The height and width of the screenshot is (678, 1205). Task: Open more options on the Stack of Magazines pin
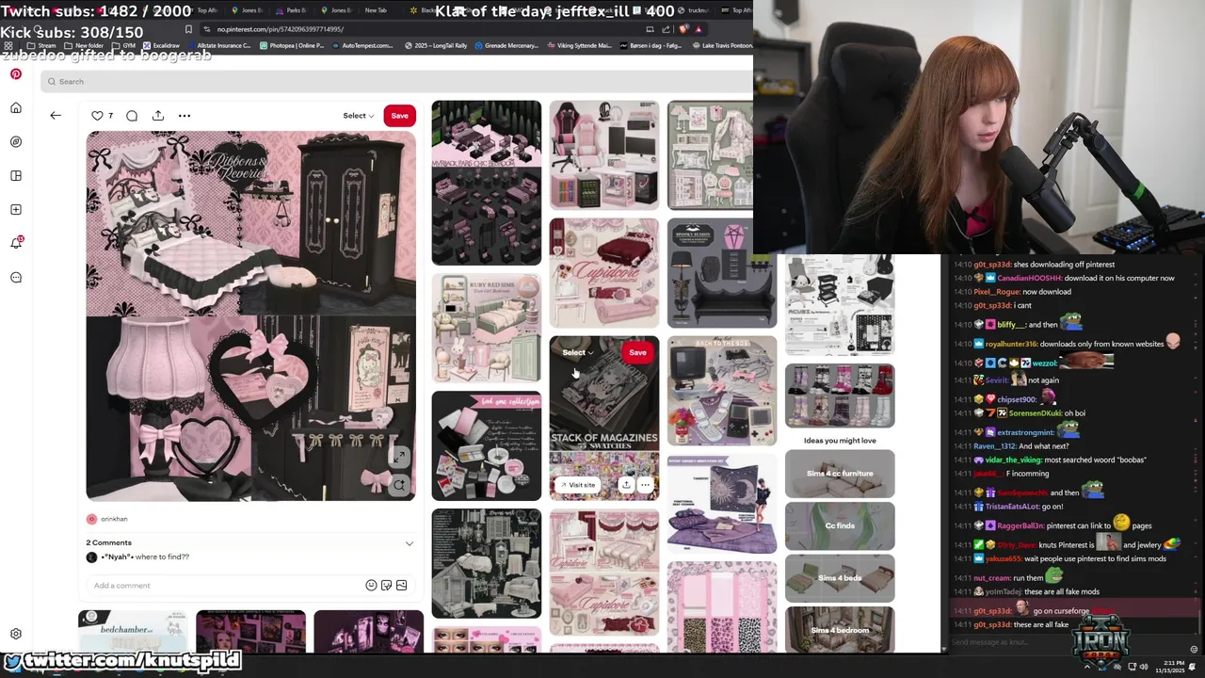(645, 485)
